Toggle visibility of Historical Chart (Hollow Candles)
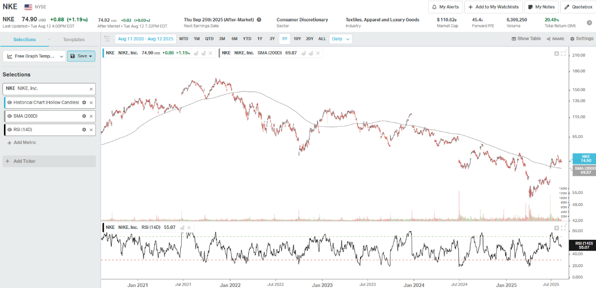 tap(9, 102)
